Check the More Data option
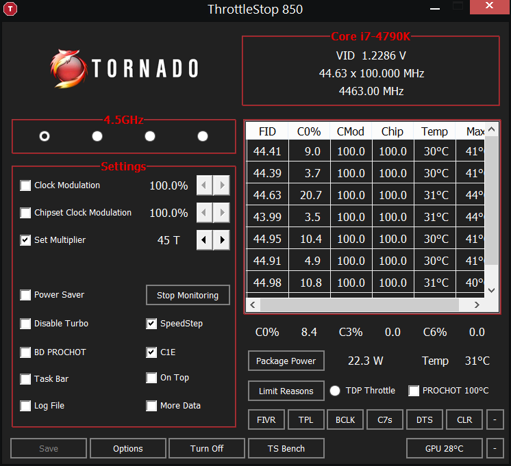 [x=151, y=406]
